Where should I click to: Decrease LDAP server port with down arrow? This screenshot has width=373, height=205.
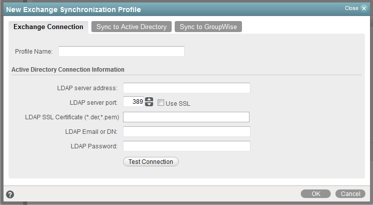click(x=149, y=104)
